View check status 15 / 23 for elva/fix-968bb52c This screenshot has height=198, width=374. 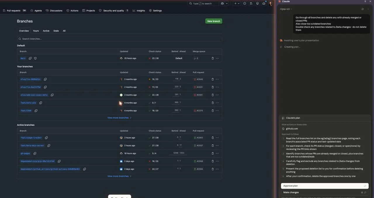point(153,79)
